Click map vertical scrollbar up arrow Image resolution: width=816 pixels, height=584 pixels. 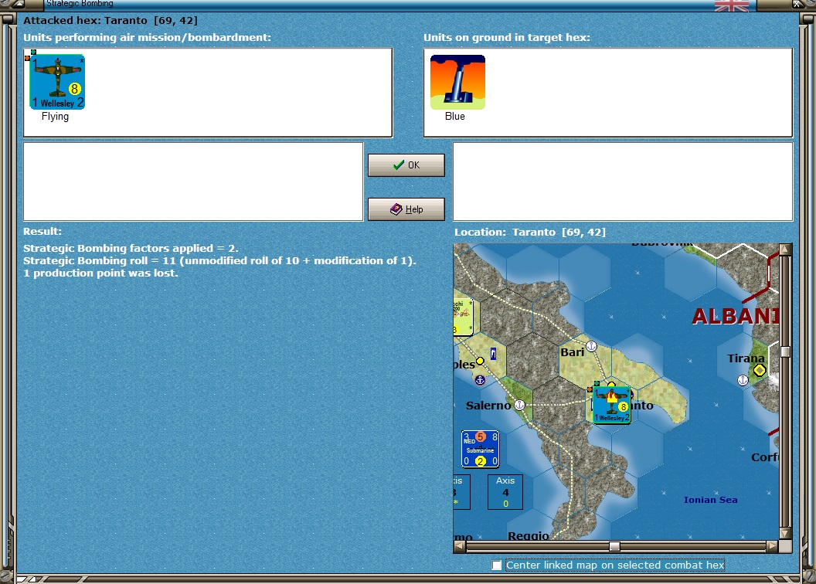pos(785,249)
